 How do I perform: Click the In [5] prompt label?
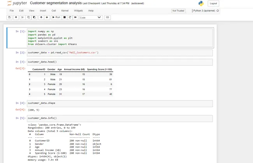click(x=21, y=118)
